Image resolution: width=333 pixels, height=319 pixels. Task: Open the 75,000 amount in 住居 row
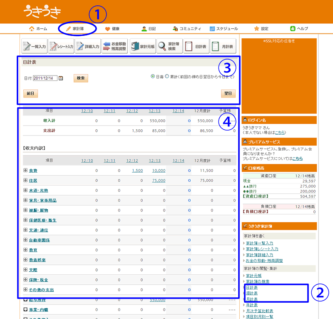coord(159,181)
